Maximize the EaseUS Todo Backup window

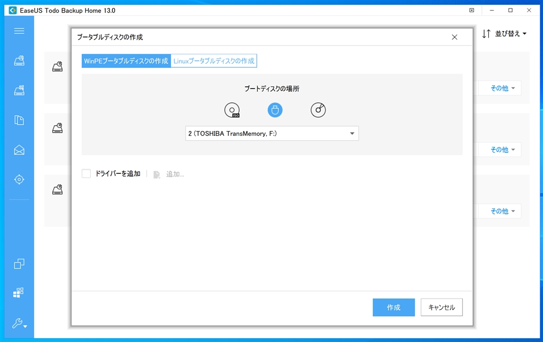tap(511, 11)
